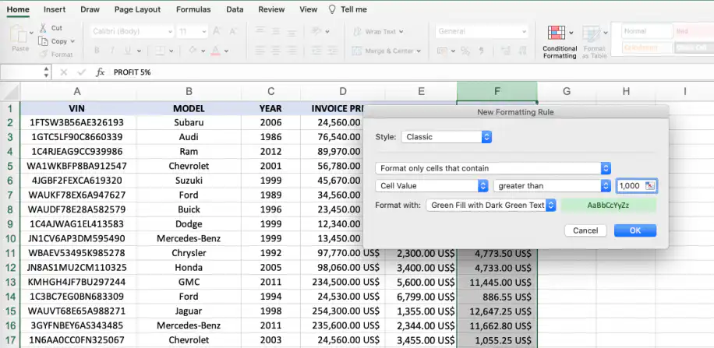714x348 pixels.
Task: Open the 'greater than' operator dropdown
Action: point(552,185)
